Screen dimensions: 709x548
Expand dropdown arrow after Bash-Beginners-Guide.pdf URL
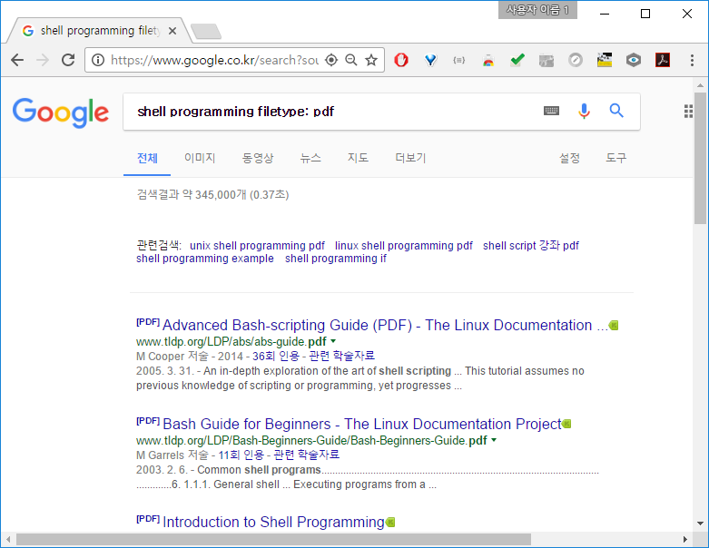(x=494, y=440)
